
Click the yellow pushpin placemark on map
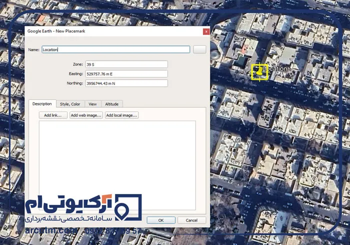259,72
